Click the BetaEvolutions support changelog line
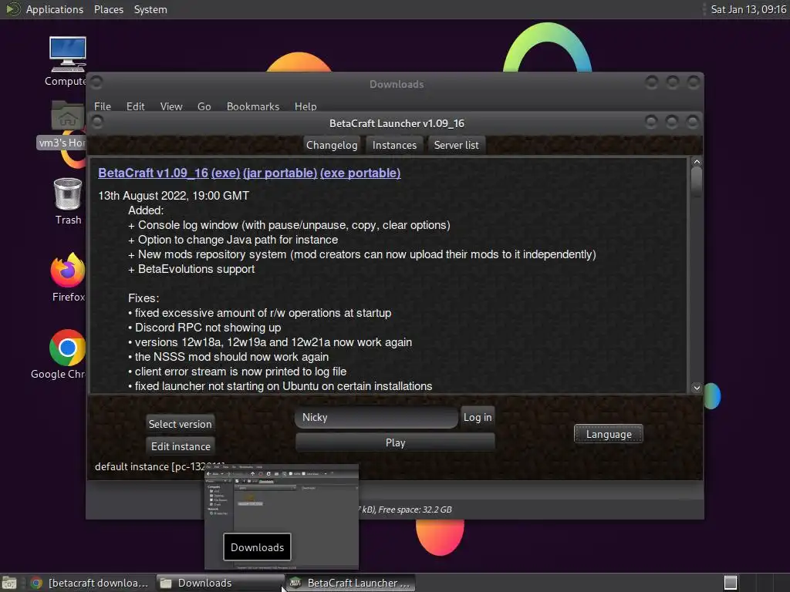Screen dimensions: 790x592 point(191,269)
